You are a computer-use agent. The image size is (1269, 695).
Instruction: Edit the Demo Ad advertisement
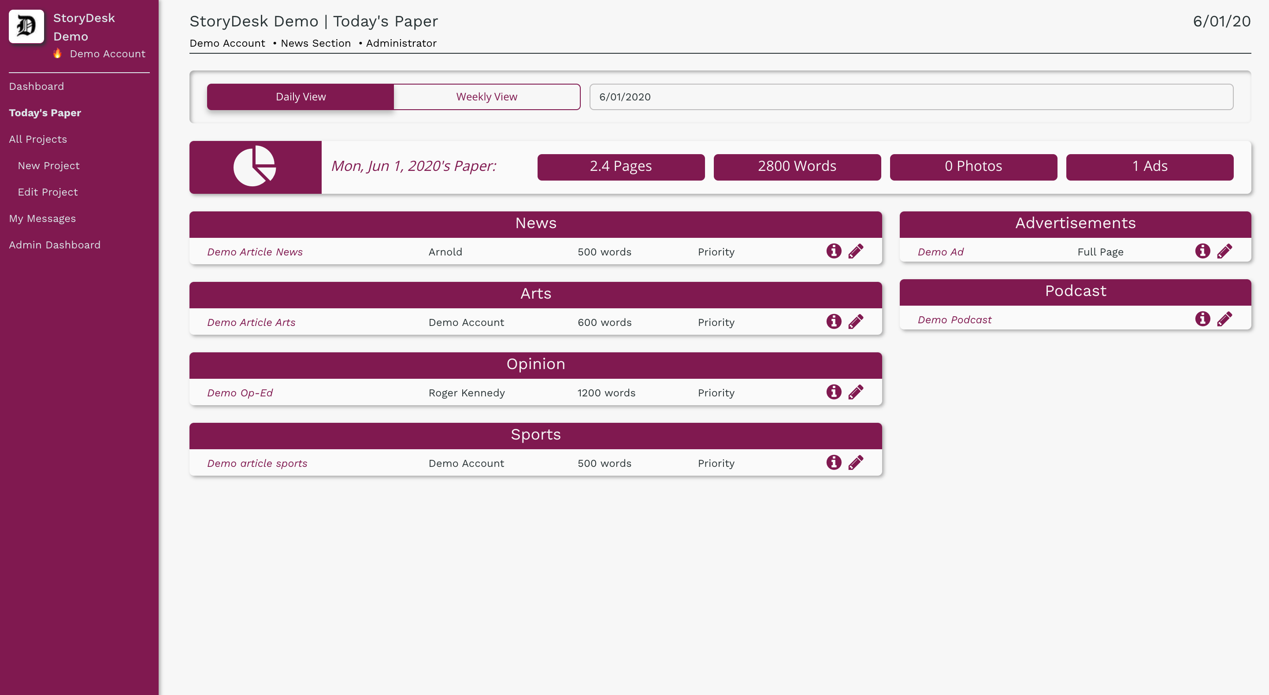click(1224, 251)
